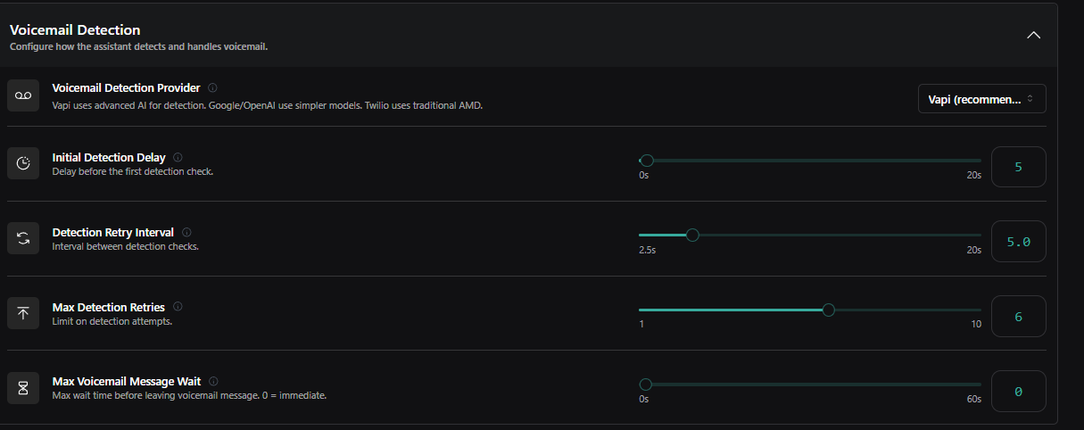The height and width of the screenshot is (430, 1084).
Task: Click the clock icon for Initial Detection Delay
Action: [23, 163]
